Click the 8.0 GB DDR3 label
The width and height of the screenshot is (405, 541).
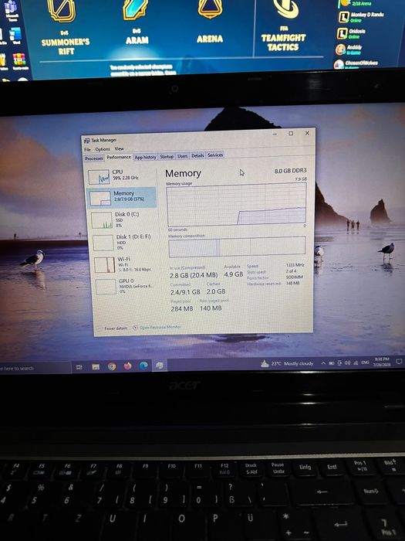click(290, 171)
